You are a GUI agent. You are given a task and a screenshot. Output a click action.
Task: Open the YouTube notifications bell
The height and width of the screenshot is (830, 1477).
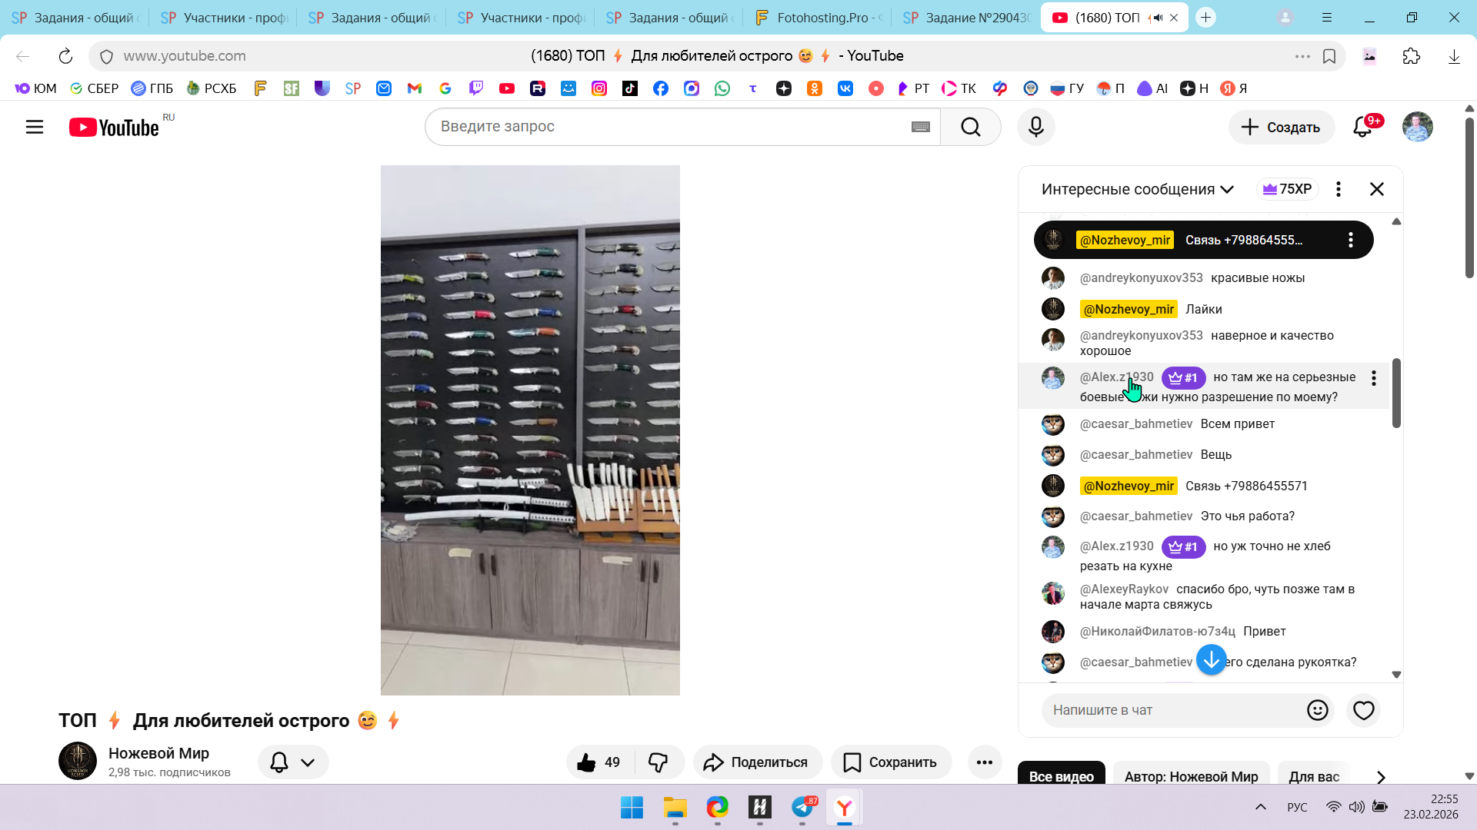point(1362,127)
